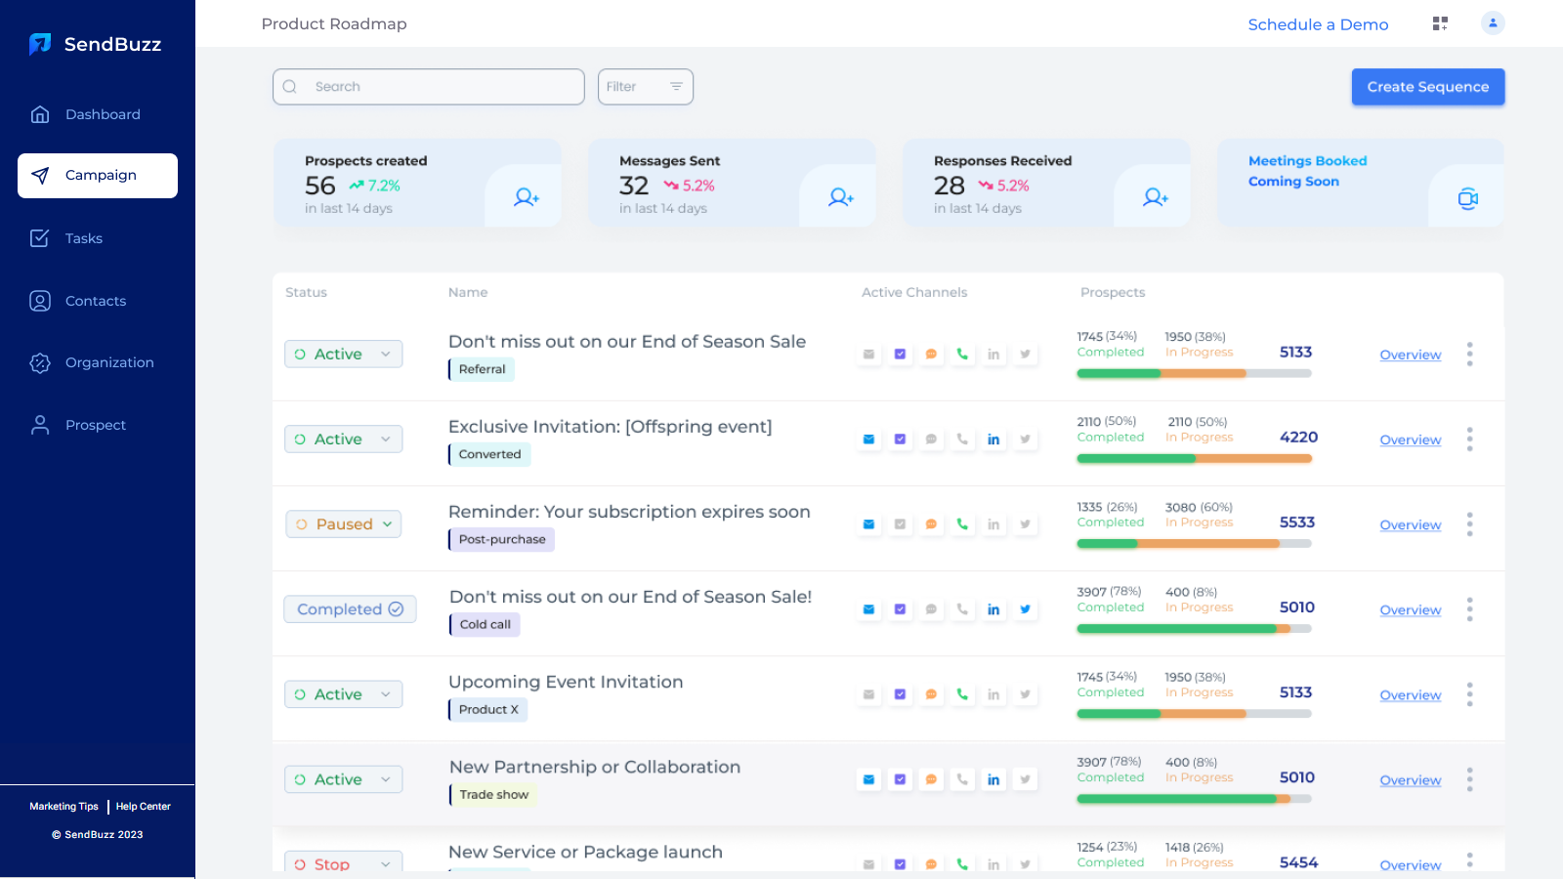Click email channel icon for Exclusive Invitation row
Screen dimensions: 1563x879
[868, 439]
